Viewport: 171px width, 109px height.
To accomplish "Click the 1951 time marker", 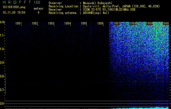I will (18, 23).
